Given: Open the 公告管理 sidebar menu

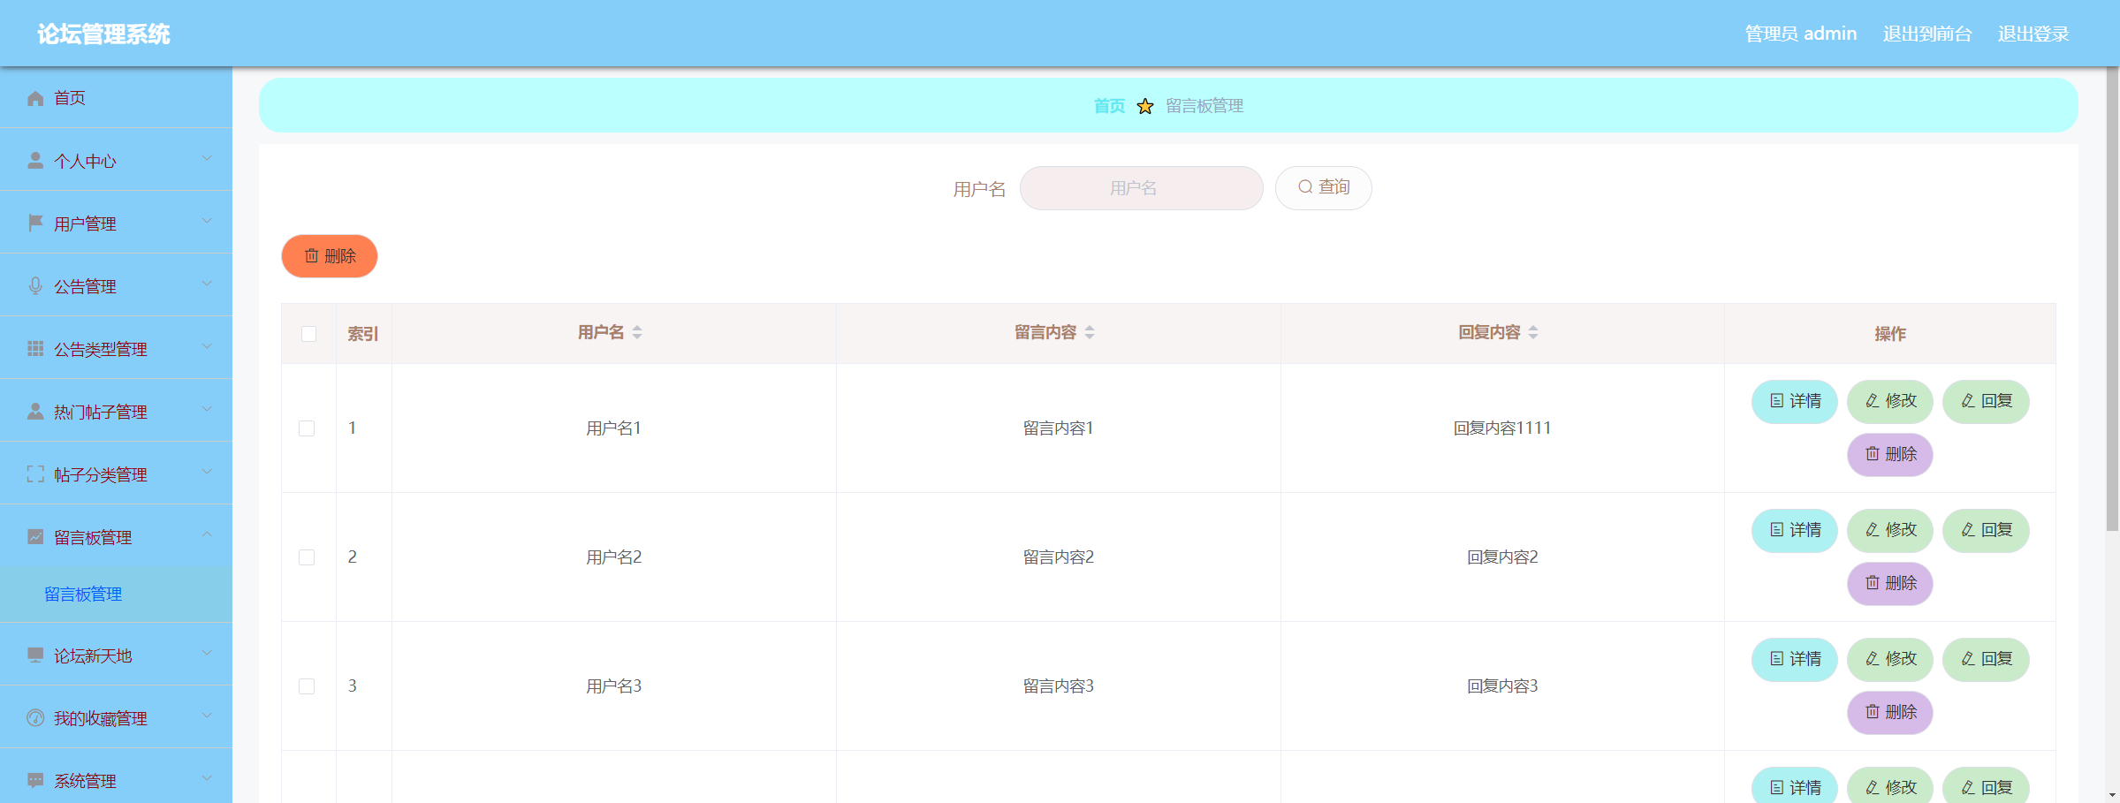Looking at the screenshot, I should 116,286.
